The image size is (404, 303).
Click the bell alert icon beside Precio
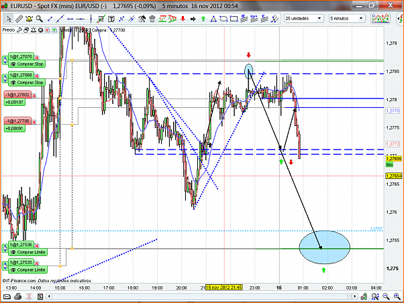[34, 30]
